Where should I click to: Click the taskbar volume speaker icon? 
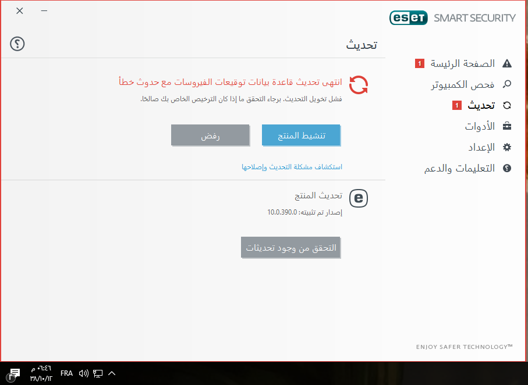coord(83,373)
